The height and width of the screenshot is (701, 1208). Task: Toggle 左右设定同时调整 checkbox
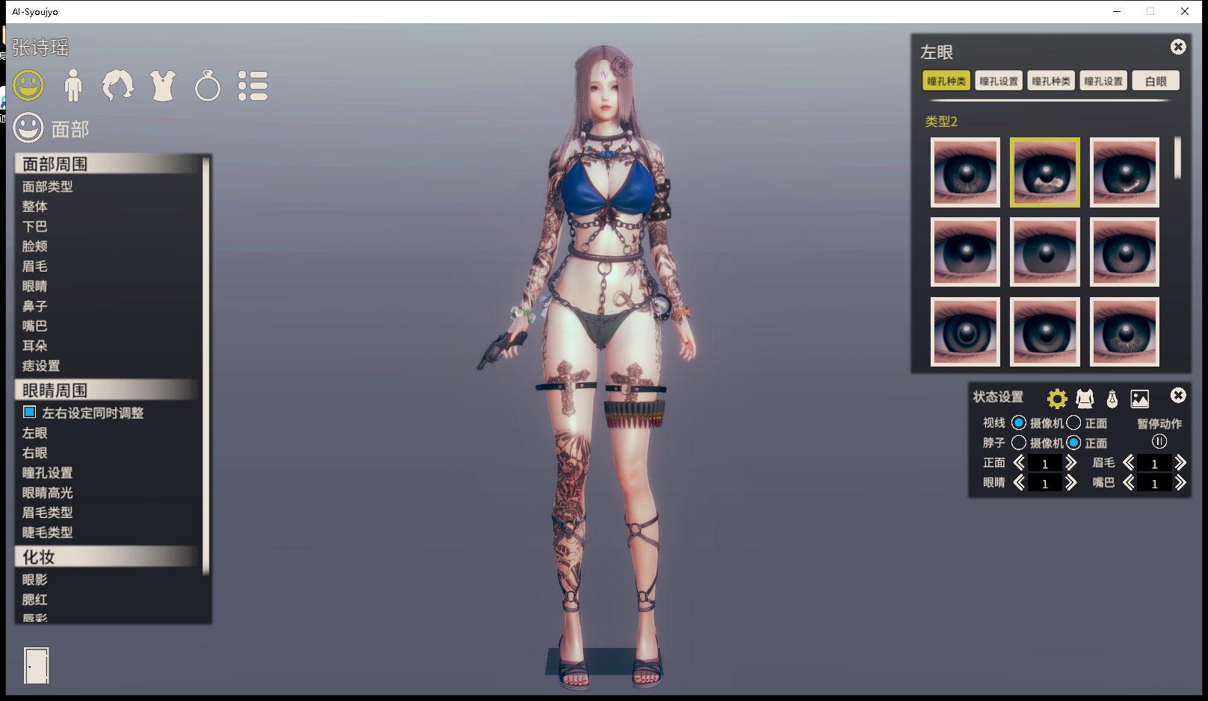[30, 412]
